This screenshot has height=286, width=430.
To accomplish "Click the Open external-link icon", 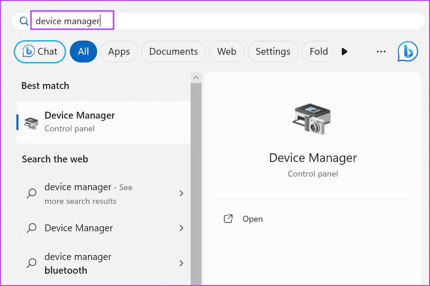I will 228,219.
